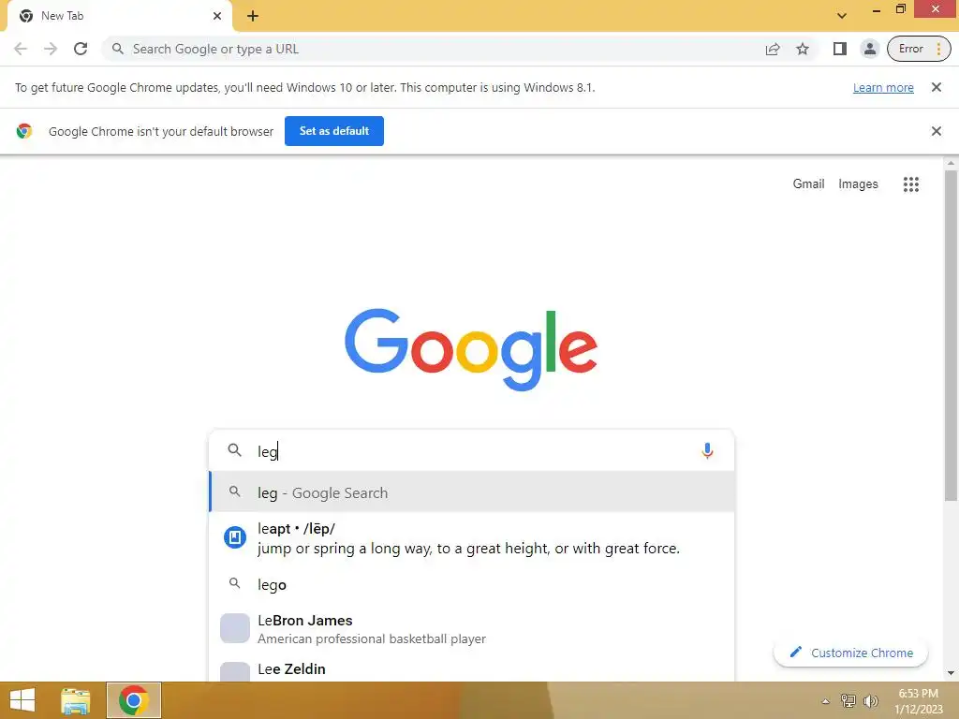
Task: Select the leg - Google Search suggestion
Action: [471, 492]
